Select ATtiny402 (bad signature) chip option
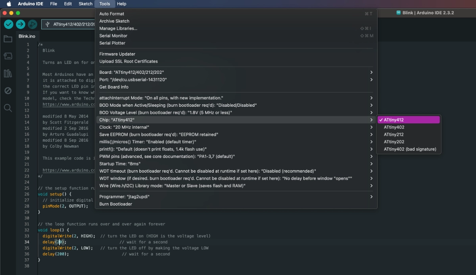 (409, 149)
